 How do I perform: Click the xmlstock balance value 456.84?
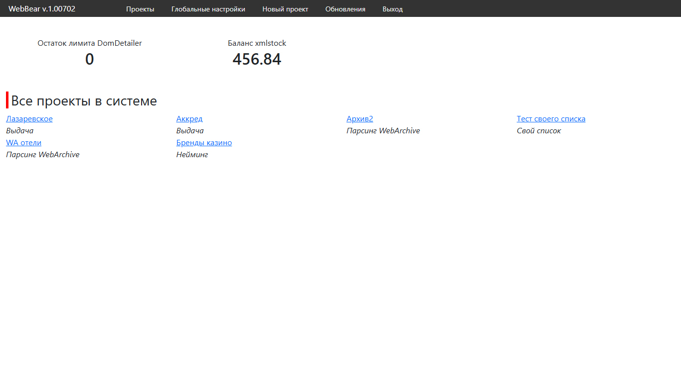[257, 59]
